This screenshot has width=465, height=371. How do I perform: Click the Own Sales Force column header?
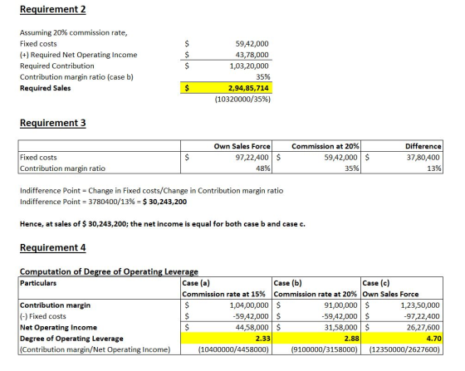(242, 146)
